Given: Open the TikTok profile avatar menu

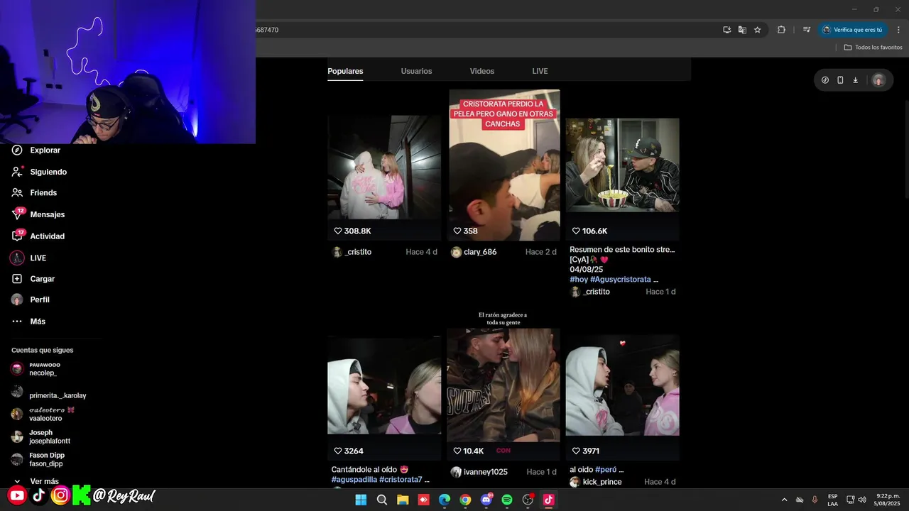Looking at the screenshot, I should click(878, 80).
